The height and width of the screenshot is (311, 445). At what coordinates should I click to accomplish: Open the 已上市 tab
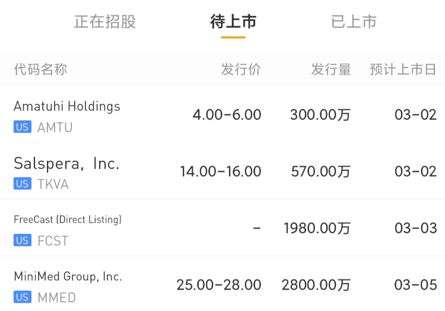coord(354,22)
